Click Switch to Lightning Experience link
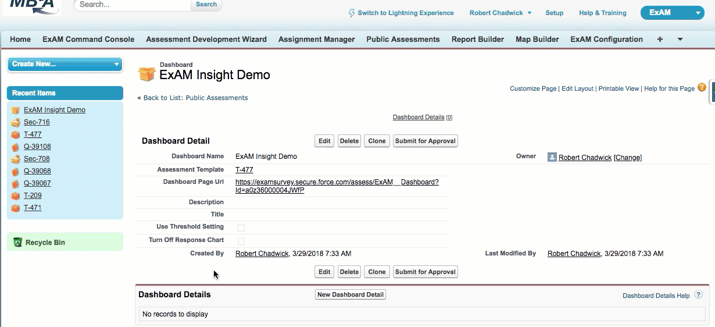Viewport: 715px width, 327px height. tap(406, 13)
